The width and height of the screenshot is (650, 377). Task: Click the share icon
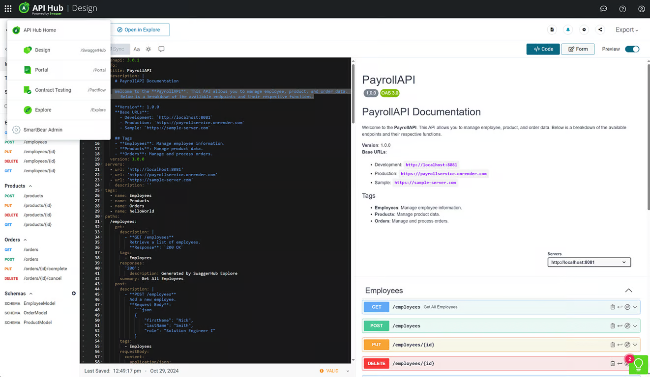click(x=600, y=30)
